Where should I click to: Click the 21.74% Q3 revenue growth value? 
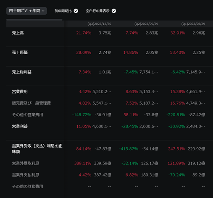pos(84,33)
